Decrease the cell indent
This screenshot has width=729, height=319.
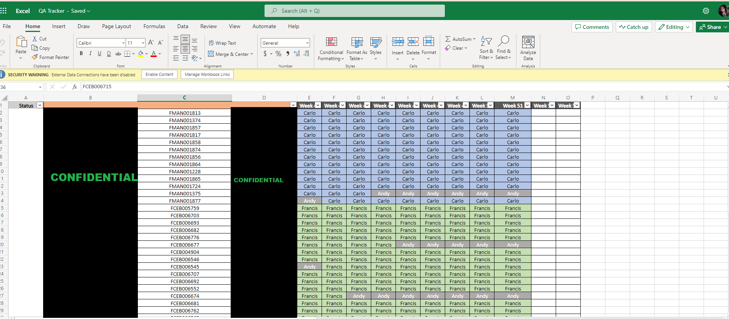coord(176,58)
